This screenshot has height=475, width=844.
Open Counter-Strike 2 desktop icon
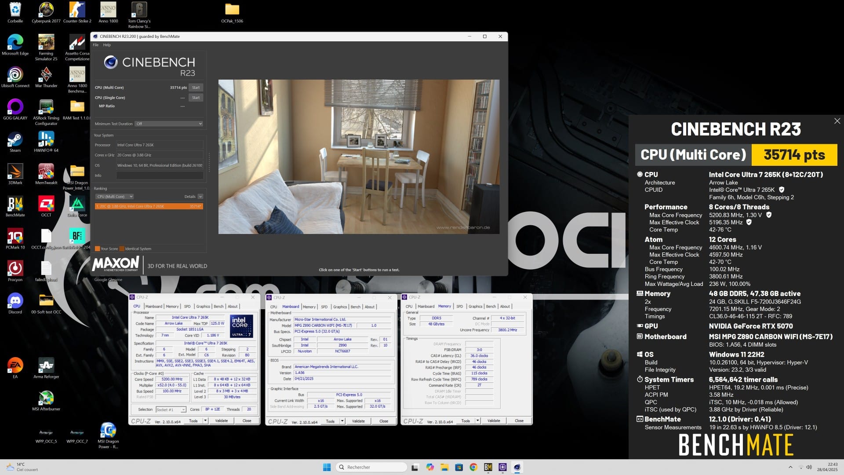pos(77,12)
